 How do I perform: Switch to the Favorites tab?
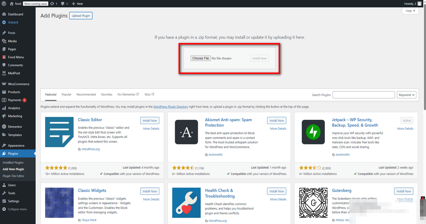click(x=106, y=95)
